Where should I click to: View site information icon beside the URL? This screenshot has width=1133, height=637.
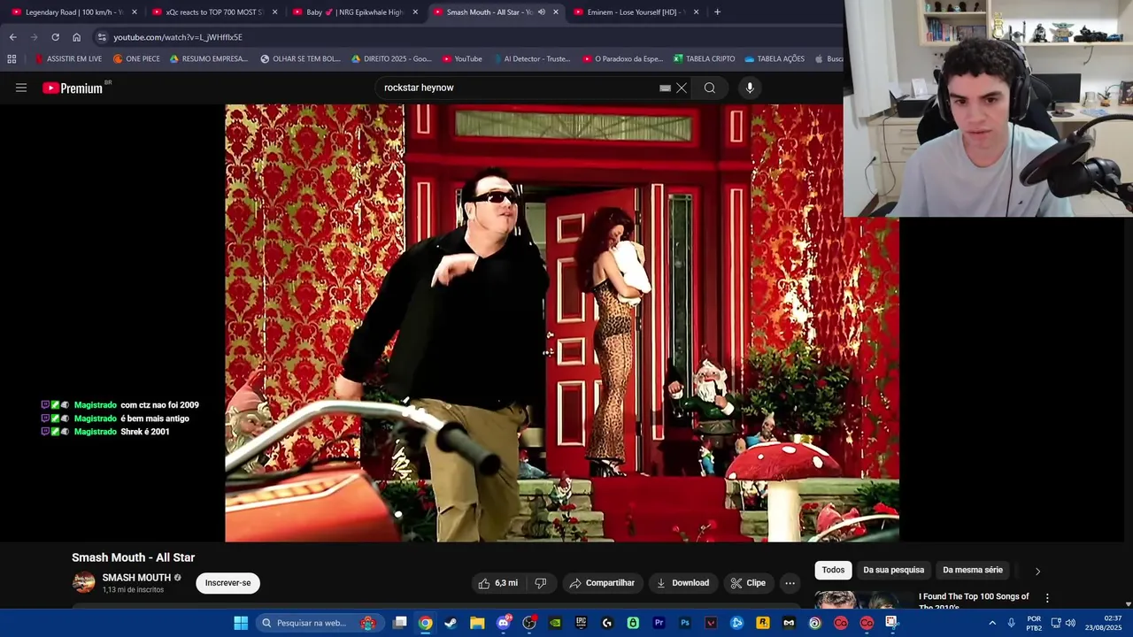click(102, 37)
